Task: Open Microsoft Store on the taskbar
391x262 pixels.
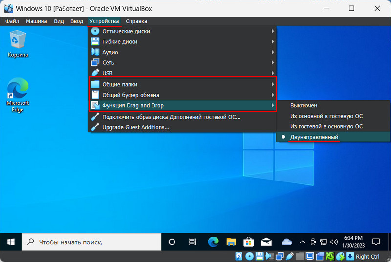Action: pyautogui.click(x=248, y=242)
